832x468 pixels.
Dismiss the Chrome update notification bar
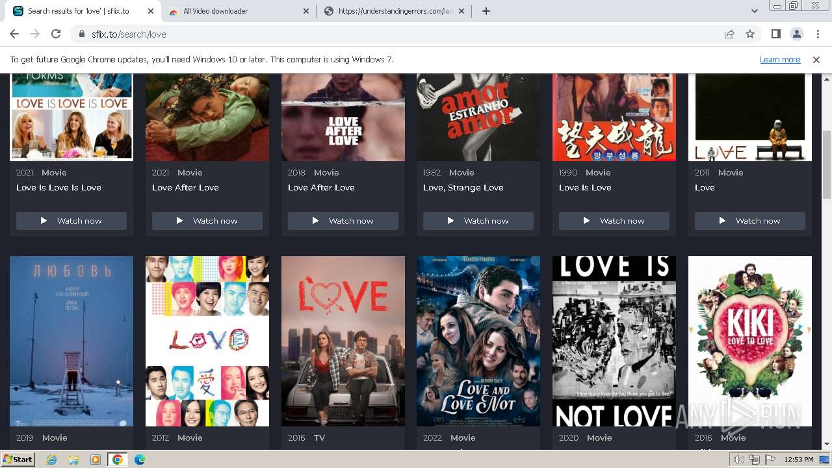(816, 60)
